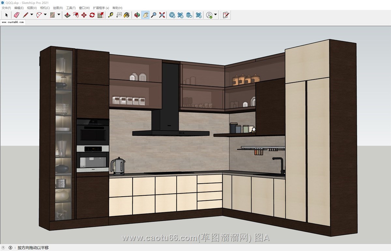The width and height of the screenshot is (391, 251).
Task: Click the info icon in status bar
Action: coord(10,248)
